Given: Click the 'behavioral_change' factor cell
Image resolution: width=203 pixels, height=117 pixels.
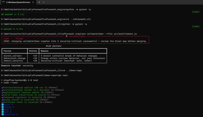Looking at the screenshot, I should 15,58.
